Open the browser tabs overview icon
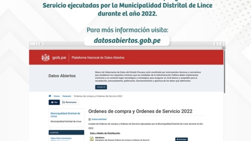Image resolution: width=251 pixels, height=141 pixels. [222, 44]
